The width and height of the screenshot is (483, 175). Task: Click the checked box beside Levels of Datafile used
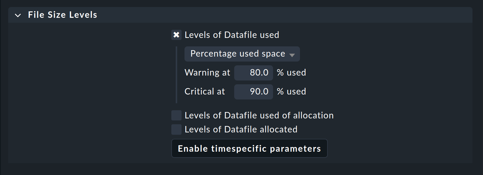pyautogui.click(x=176, y=35)
